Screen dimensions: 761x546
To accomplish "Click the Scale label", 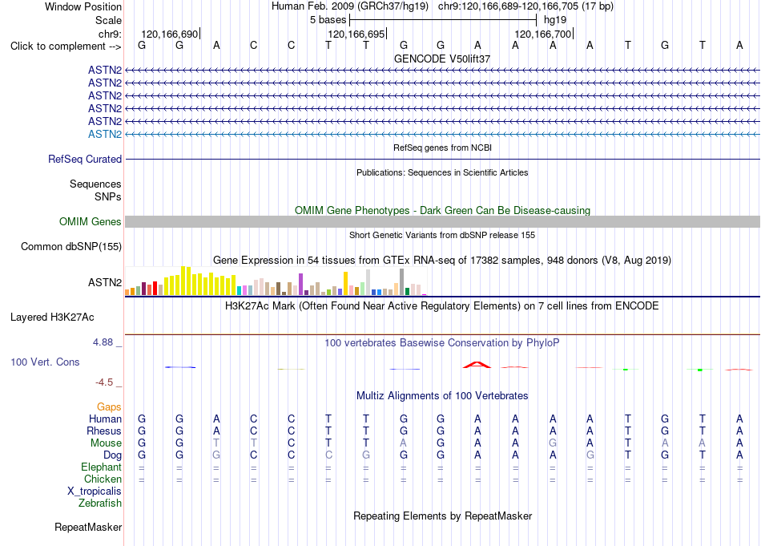I will click(108, 20).
